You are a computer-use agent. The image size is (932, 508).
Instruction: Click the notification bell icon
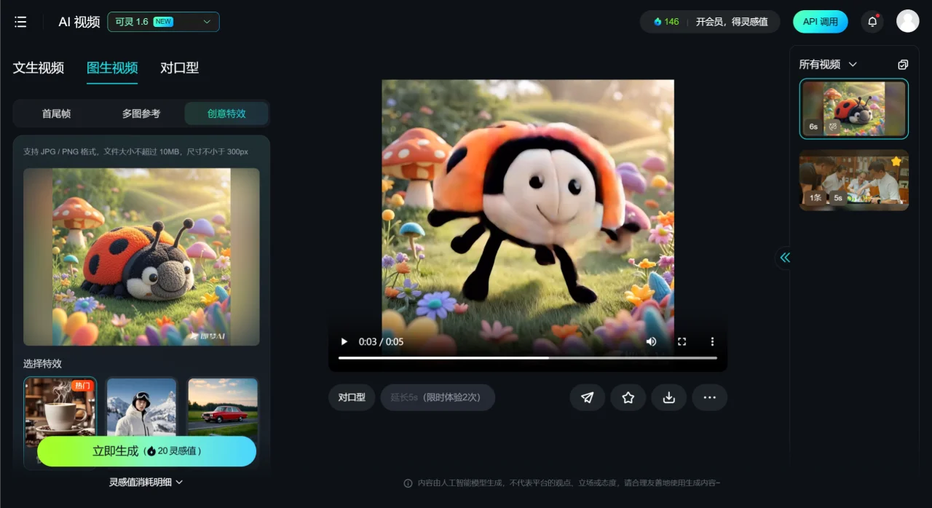pos(872,22)
